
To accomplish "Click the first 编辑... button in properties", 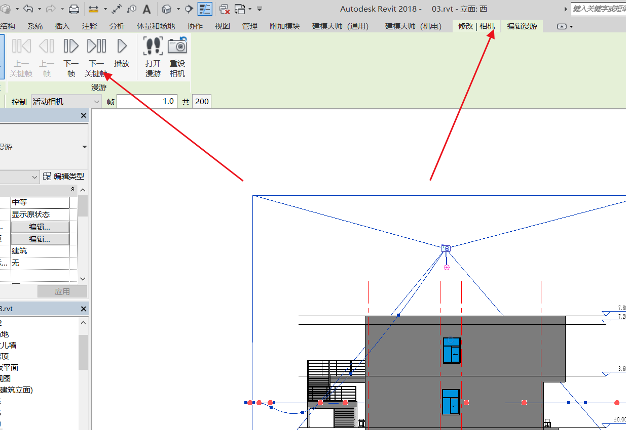I will pyautogui.click(x=40, y=227).
